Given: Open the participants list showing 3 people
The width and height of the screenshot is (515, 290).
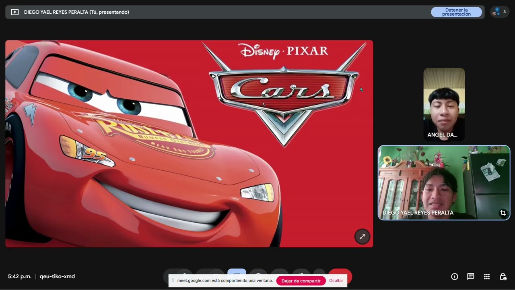Looking at the screenshot, I should [500, 12].
